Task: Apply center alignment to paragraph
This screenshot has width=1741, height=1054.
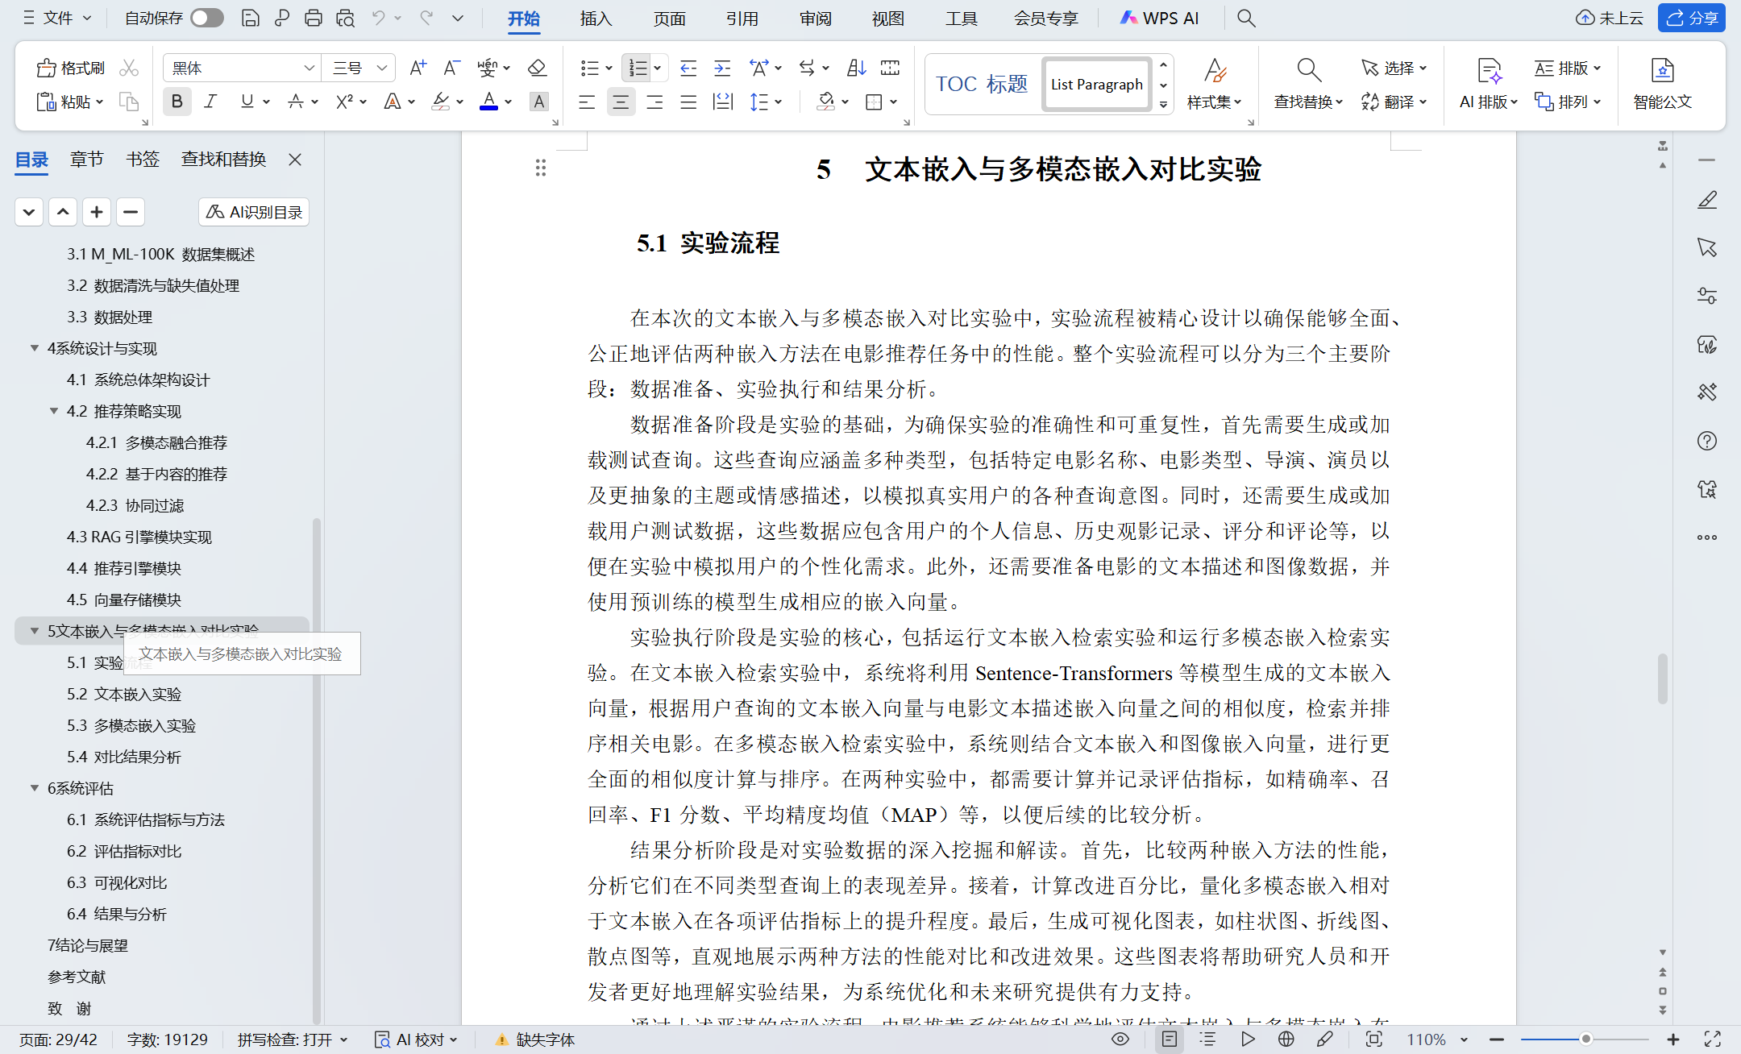Action: (621, 102)
